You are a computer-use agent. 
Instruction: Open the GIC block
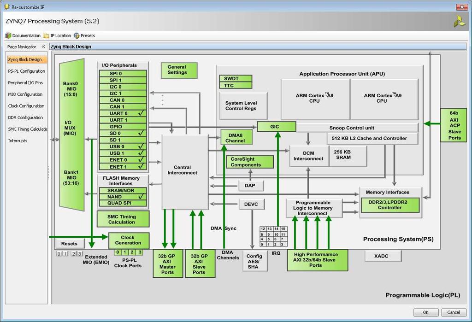(x=277, y=127)
